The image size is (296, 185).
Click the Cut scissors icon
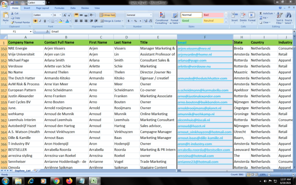coord(12,14)
